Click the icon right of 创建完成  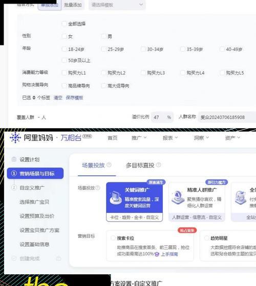tap(58, 258)
